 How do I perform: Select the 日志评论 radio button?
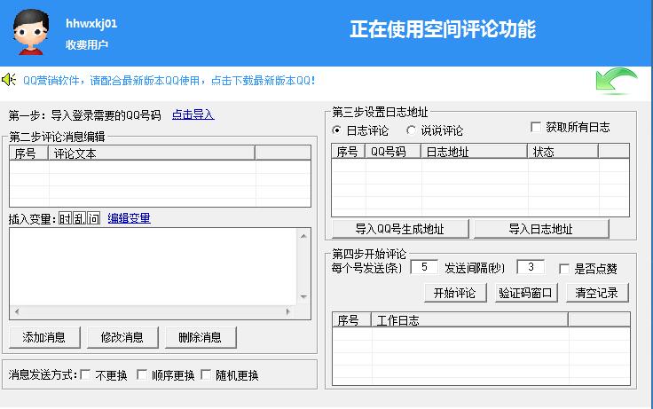pyautogui.click(x=336, y=130)
